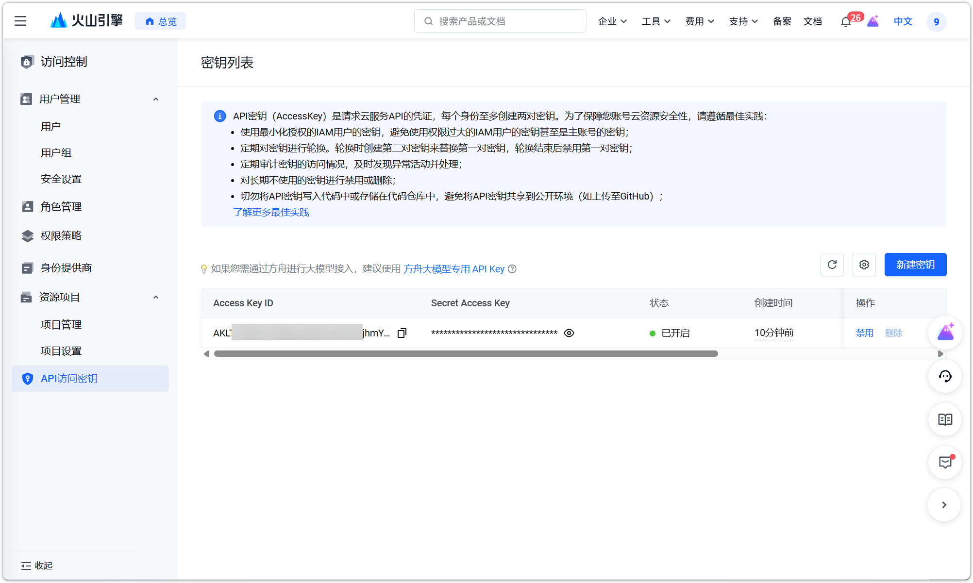Viewport: 973px width, 583px height.
Task: Click the table's horizontal scrollbar
Action: pos(466,353)
